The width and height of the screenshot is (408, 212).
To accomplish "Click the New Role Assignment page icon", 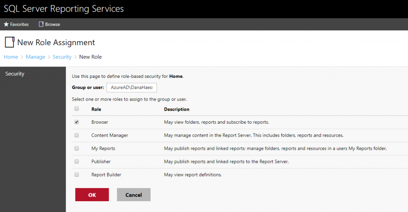I will 10,42.
